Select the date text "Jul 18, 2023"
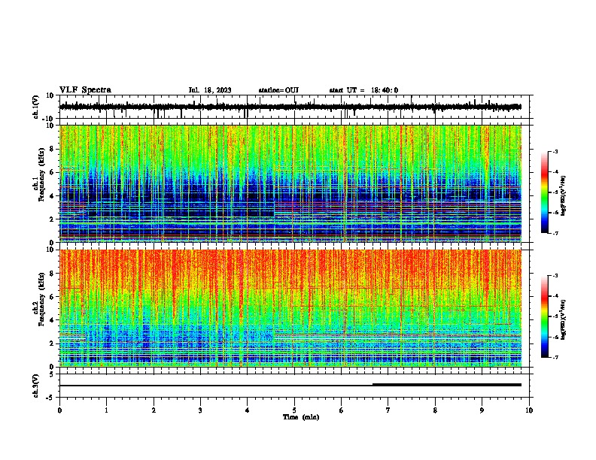The height and width of the screenshot is (460, 596). (x=210, y=90)
